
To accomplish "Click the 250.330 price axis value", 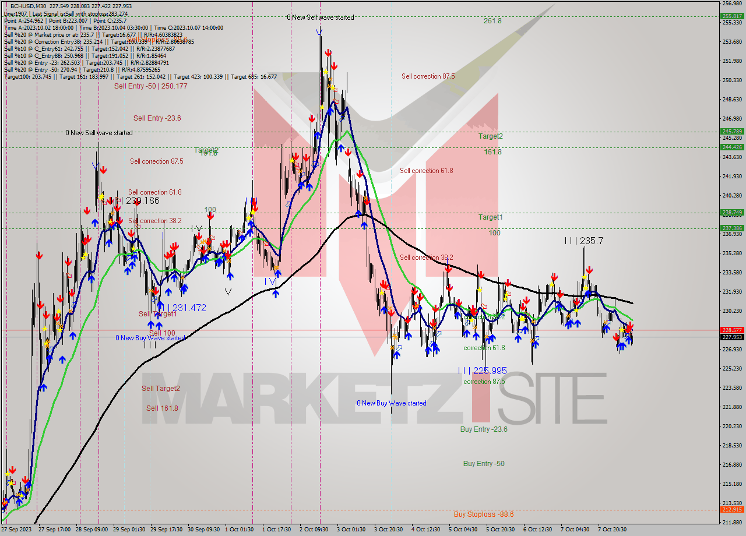I will coord(732,80).
